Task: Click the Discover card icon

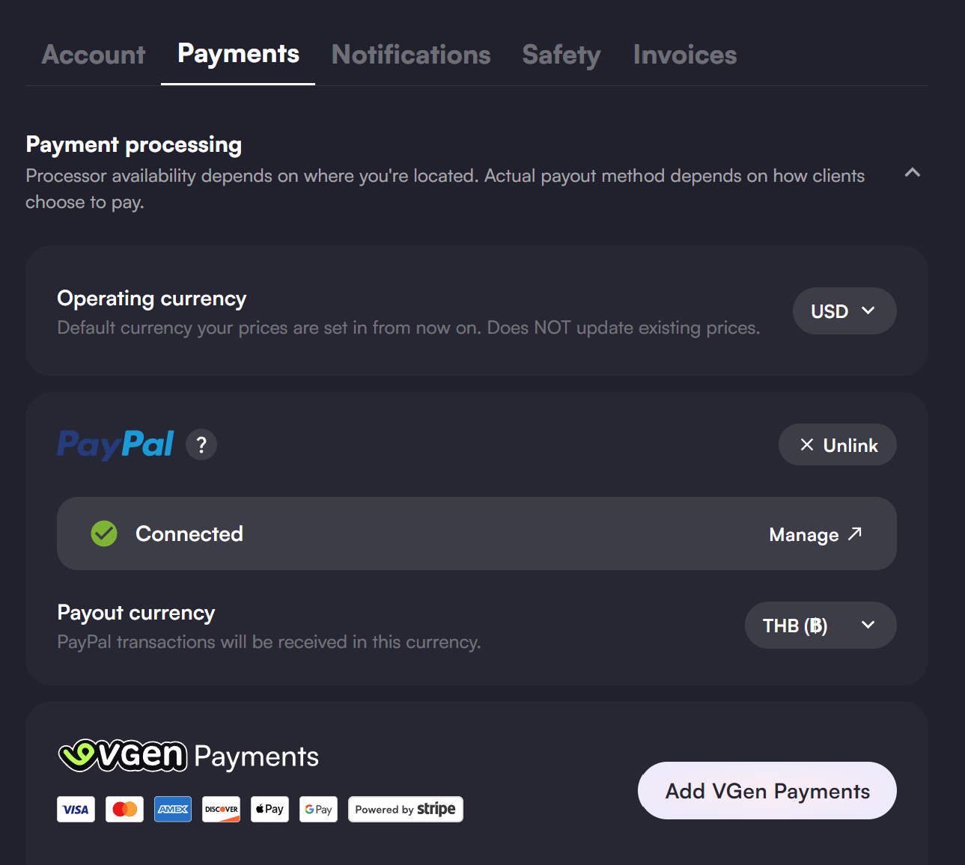Action: tap(222, 810)
